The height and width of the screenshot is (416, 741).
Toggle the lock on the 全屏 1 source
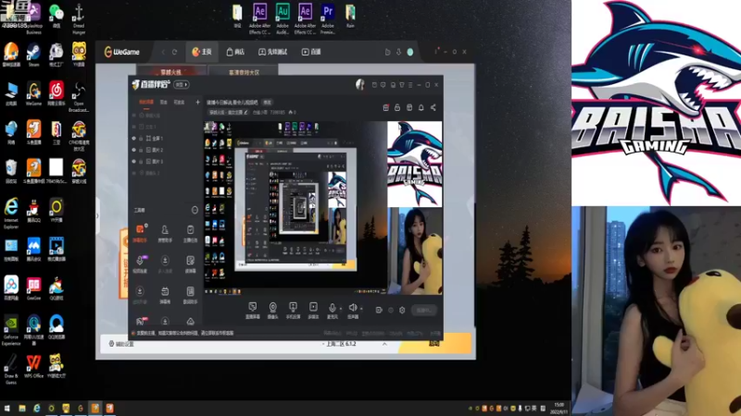pyautogui.click(x=141, y=138)
